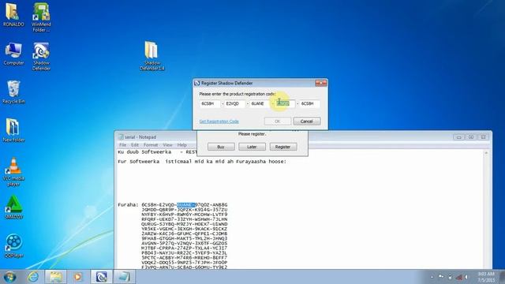The image size is (505, 284).
Task: Click the line 'Fur Softweerka isticmaal' in Notepad
Action: pyautogui.click(x=202, y=162)
